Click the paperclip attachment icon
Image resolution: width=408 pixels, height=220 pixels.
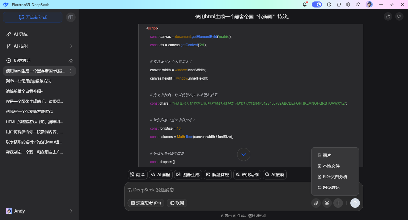pyautogui.click(x=316, y=203)
